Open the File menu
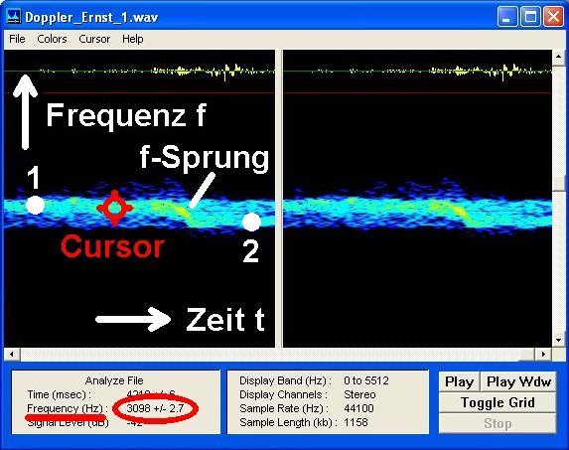The image size is (569, 450). coord(17,39)
